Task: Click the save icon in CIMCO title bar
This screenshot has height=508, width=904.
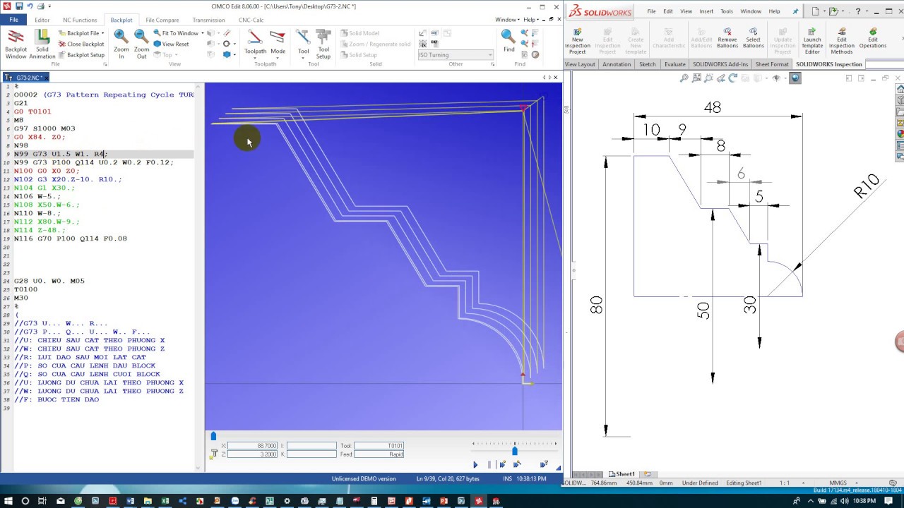Action: point(20,6)
